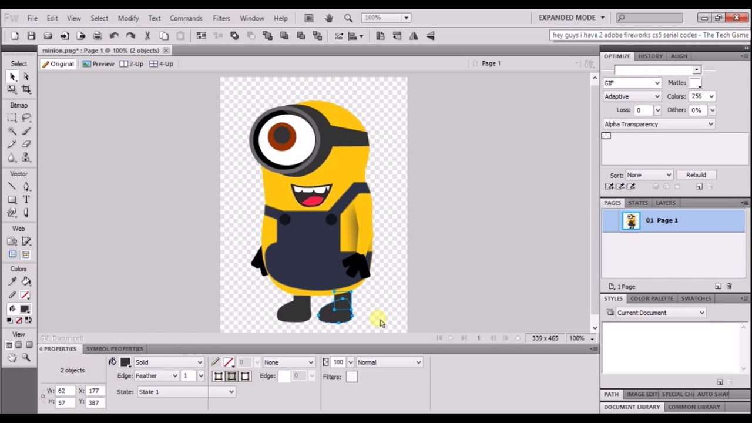Viewport: 752px width, 423px height.
Task: Select the Crop tool
Action: click(x=26, y=89)
